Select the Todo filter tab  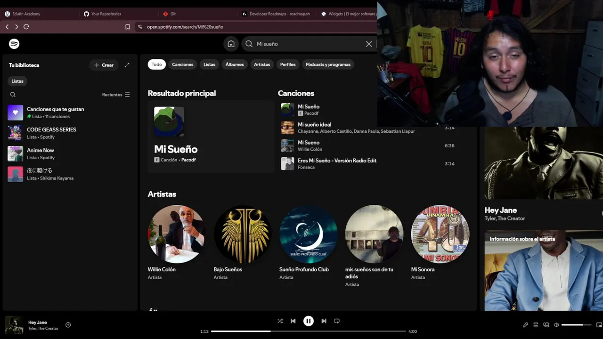157,65
